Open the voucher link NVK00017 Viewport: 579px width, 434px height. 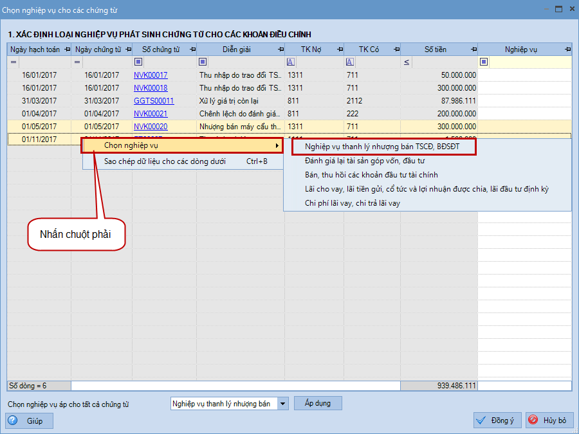(x=151, y=75)
